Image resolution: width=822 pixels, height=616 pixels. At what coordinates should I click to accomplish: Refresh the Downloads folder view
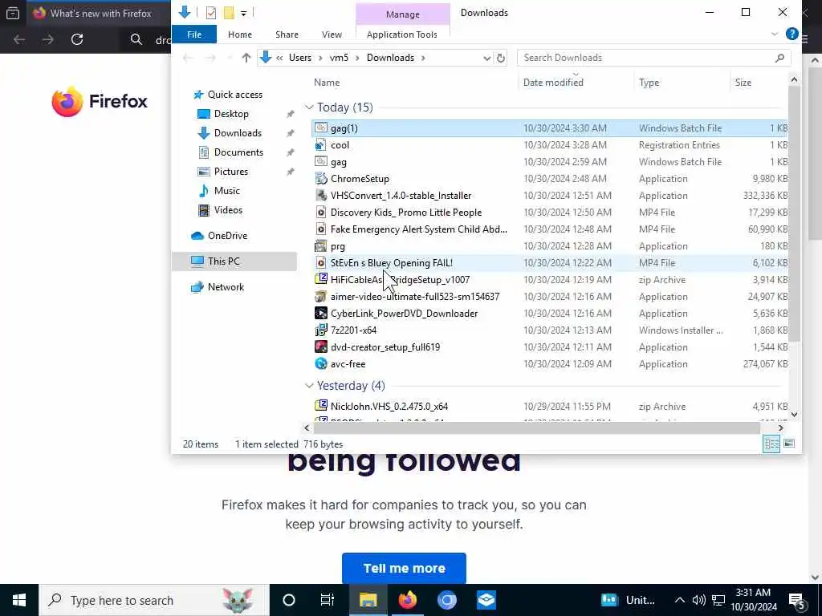pos(501,58)
